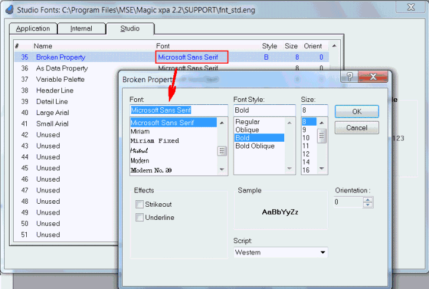Open the Studio tab
The height and width of the screenshot is (289, 429).
[x=130, y=29]
